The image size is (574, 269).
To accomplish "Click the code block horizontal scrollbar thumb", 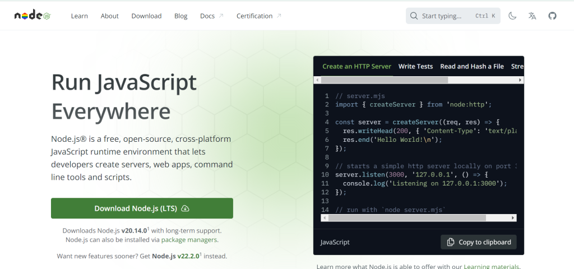I will (407, 218).
